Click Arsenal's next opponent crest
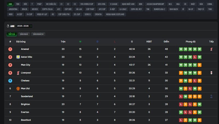Viewport: 219px width, 124px height. tap(211, 49)
